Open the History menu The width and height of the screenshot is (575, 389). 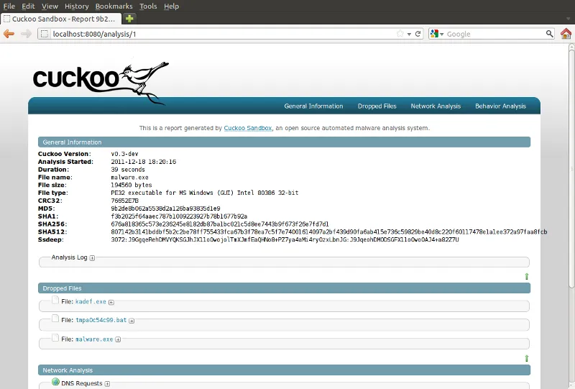pyautogui.click(x=77, y=6)
